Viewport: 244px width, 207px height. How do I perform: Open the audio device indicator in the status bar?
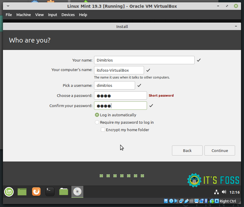tap(176, 201)
